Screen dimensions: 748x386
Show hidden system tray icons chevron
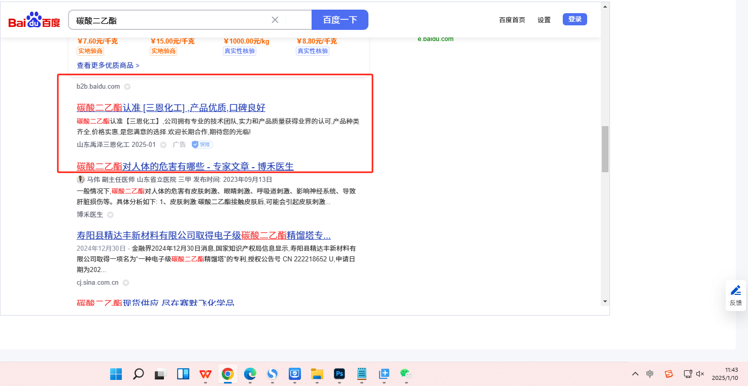coord(635,374)
